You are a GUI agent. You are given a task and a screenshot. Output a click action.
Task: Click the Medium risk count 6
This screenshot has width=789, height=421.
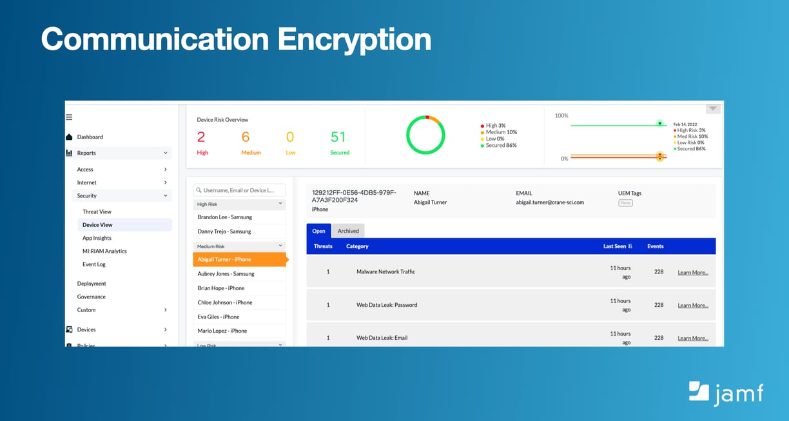pos(246,137)
